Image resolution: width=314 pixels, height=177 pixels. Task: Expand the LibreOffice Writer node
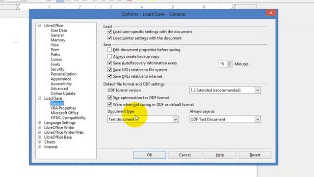click(39, 127)
